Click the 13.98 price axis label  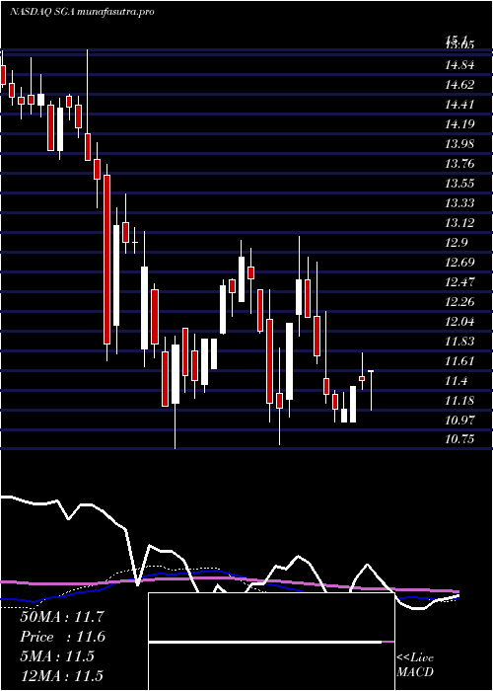(459, 144)
